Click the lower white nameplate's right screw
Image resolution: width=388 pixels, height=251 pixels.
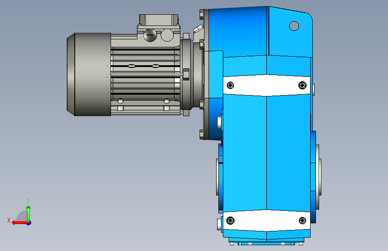coord(303,220)
